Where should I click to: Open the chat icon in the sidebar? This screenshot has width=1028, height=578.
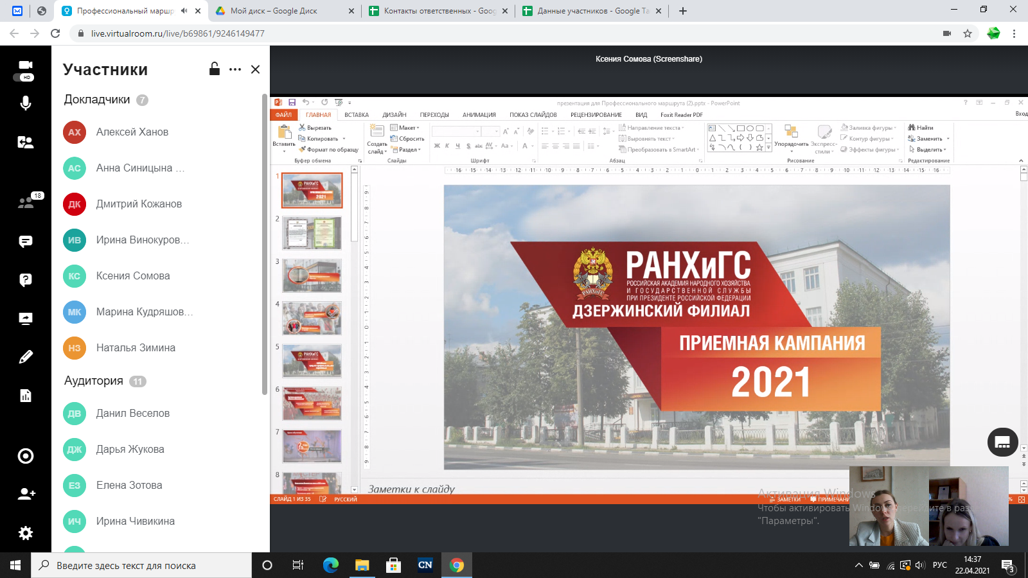point(26,241)
